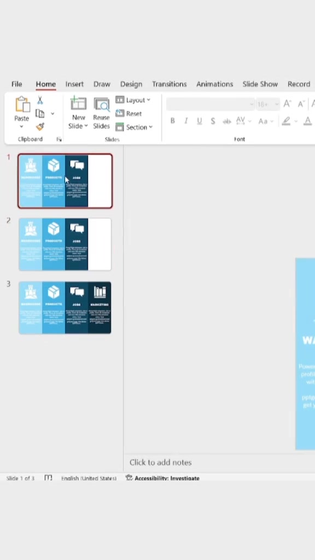Toggle text Shadow

click(x=213, y=121)
